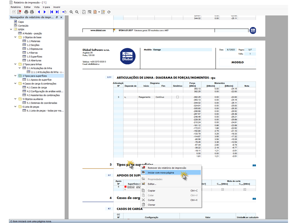This screenshot has height=223, width=297.
Task: Select 1.5 Superfícies tree item
Action: click(34, 56)
